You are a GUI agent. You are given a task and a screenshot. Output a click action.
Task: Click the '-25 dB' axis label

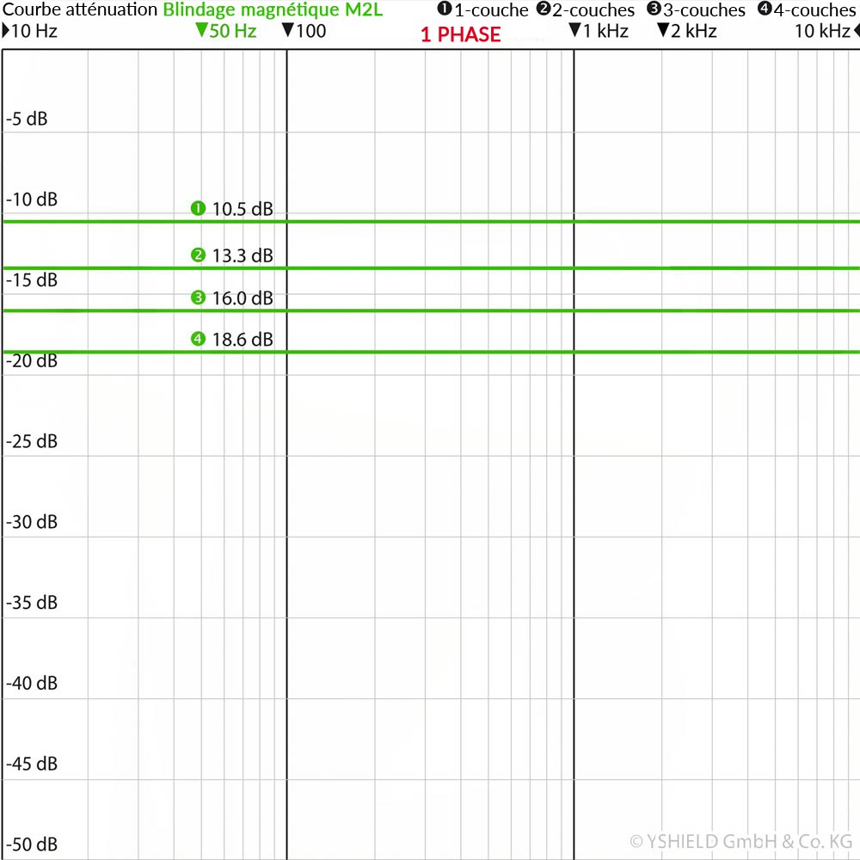click(32, 441)
